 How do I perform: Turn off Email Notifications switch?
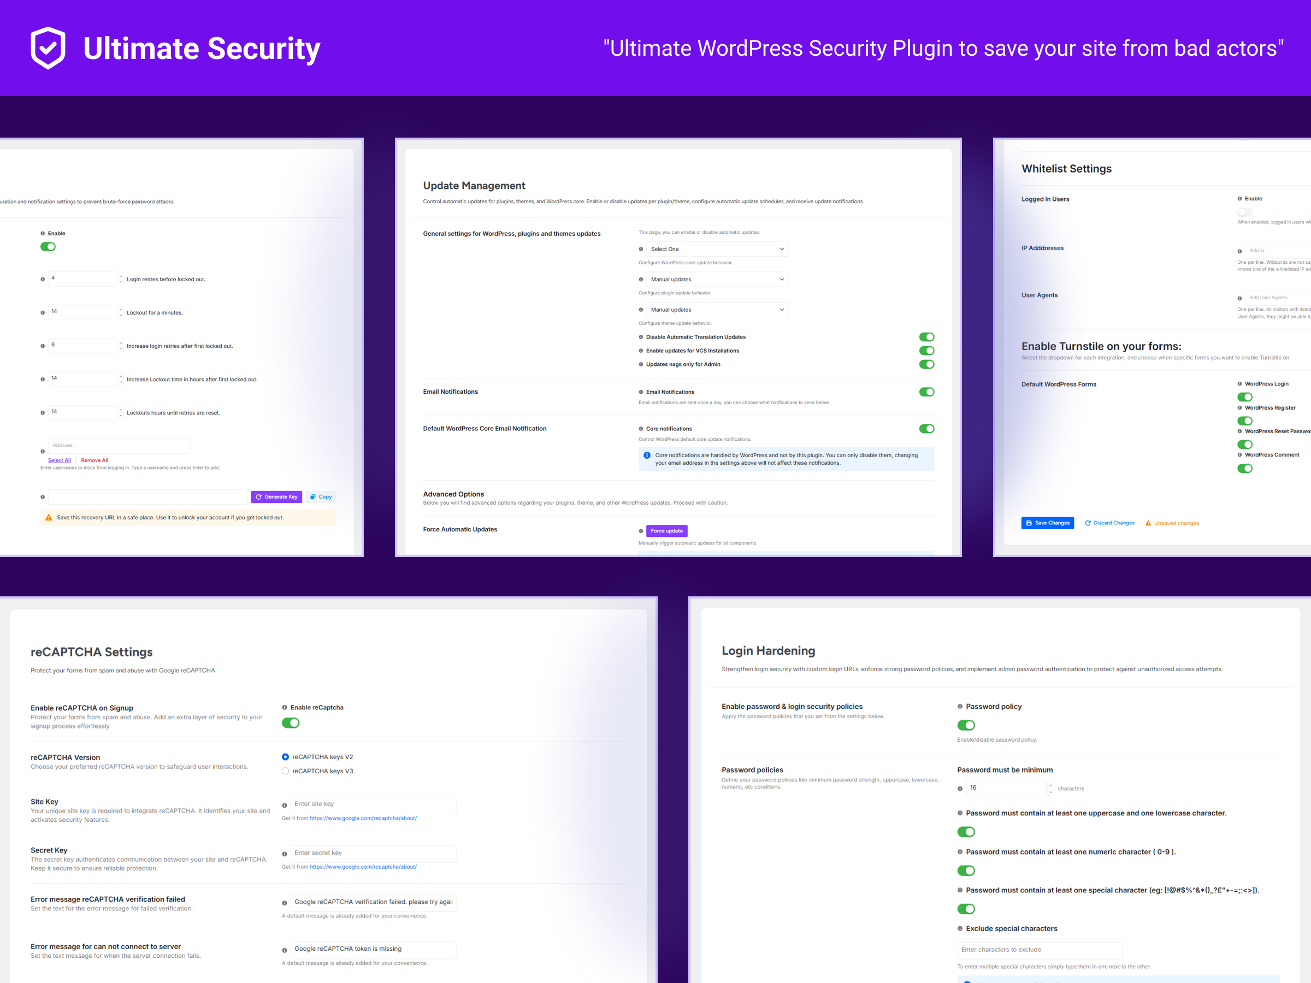click(x=926, y=392)
